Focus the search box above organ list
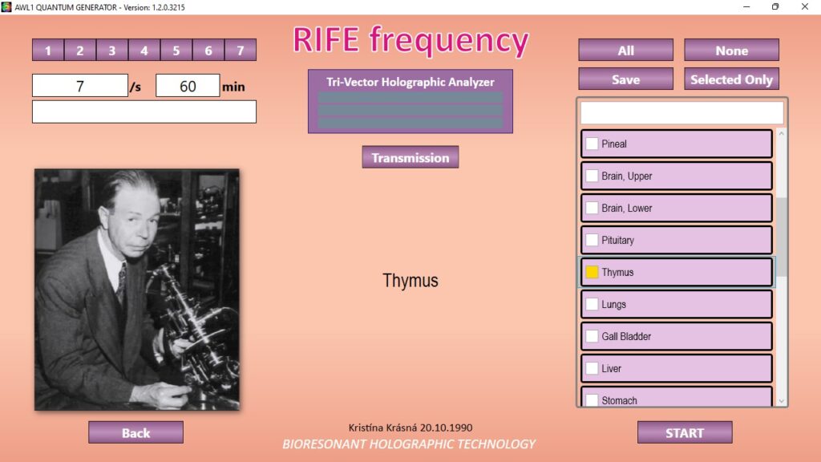The width and height of the screenshot is (821, 462). [681, 112]
